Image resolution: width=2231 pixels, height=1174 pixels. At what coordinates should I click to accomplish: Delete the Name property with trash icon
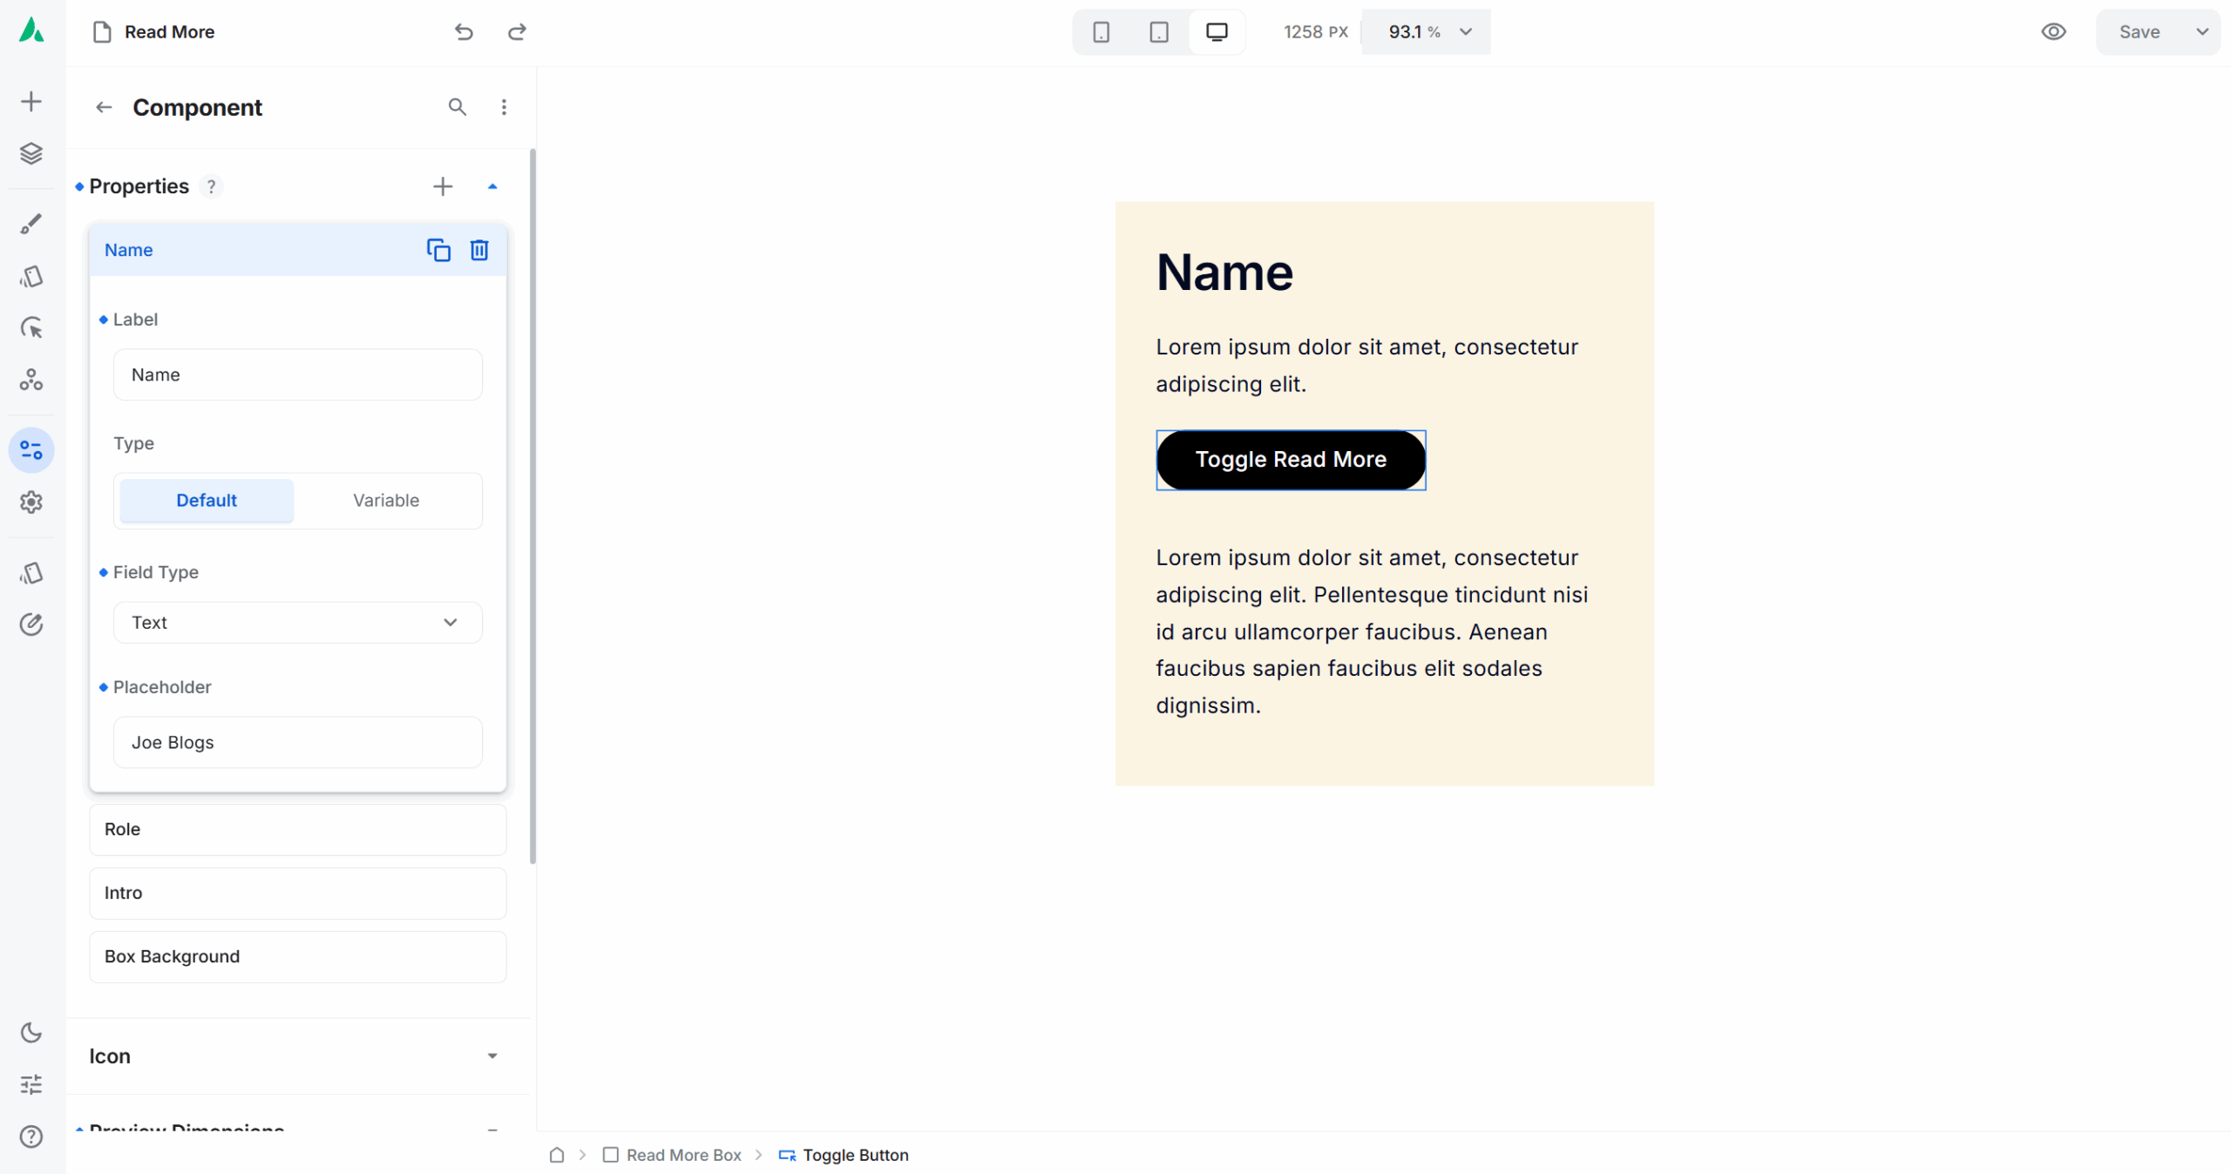click(479, 250)
